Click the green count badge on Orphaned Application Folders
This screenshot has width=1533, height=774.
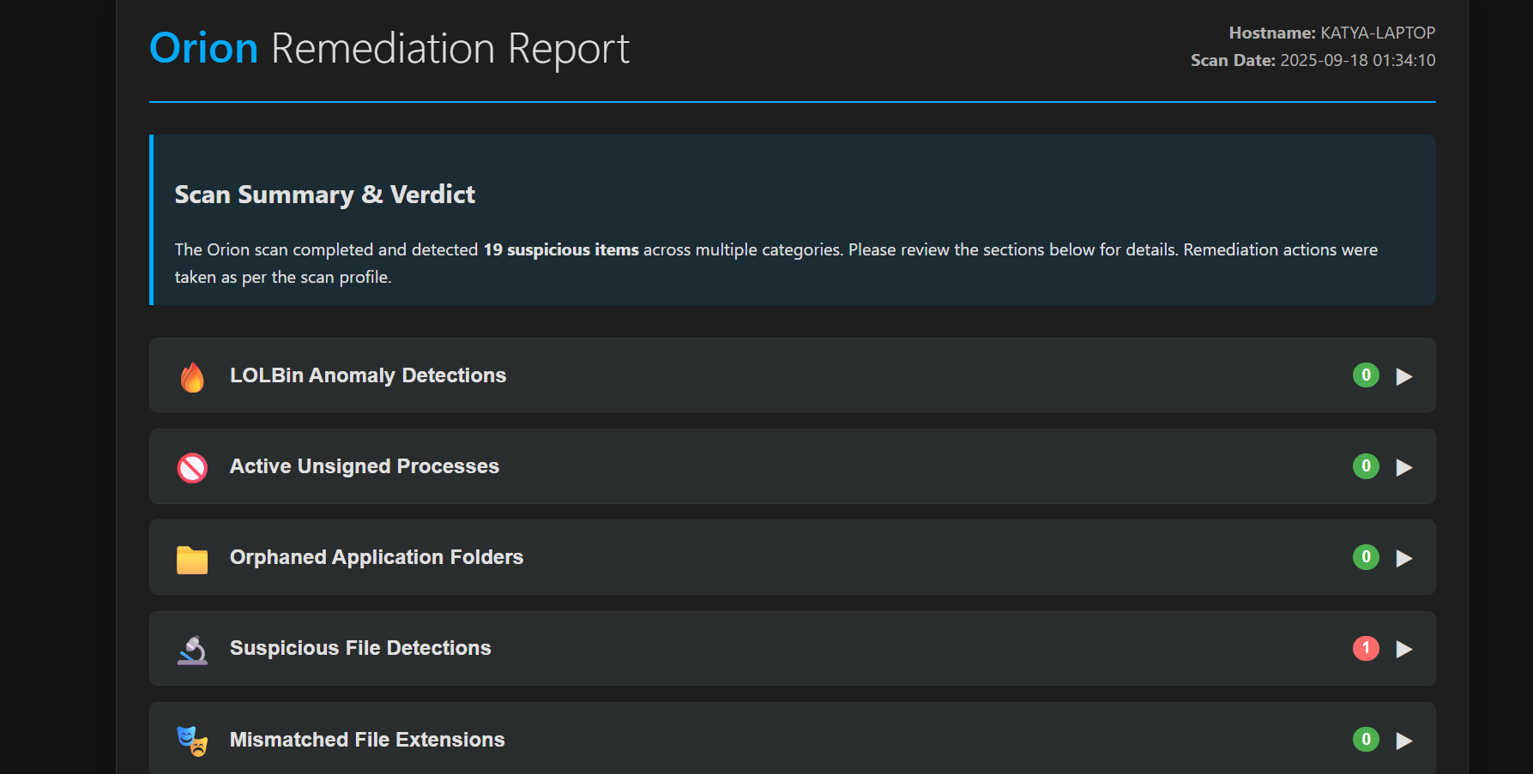[x=1366, y=557]
